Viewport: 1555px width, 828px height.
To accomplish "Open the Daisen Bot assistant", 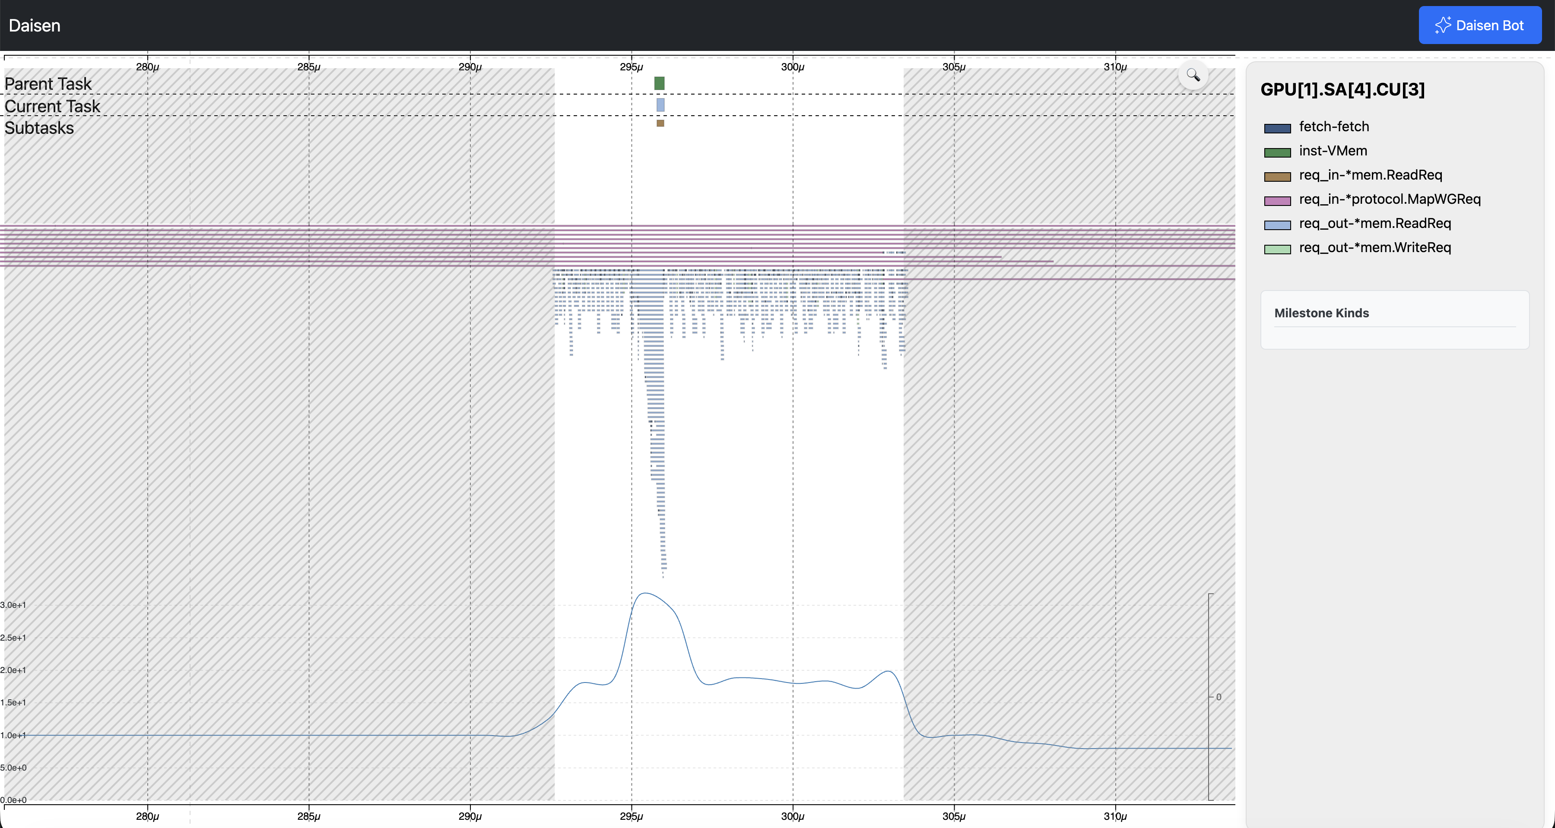I will [1479, 25].
